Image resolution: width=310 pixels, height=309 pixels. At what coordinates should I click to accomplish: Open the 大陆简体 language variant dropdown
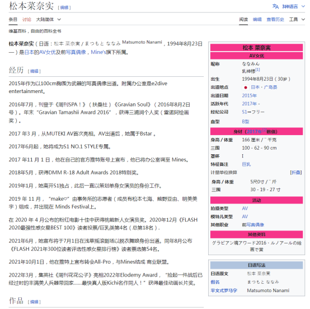pos(49,20)
